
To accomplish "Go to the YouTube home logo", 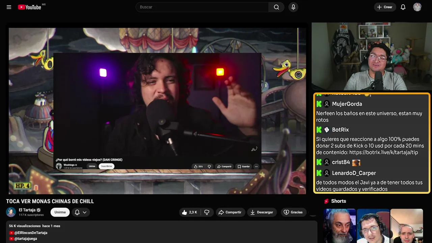I will tap(30, 7).
